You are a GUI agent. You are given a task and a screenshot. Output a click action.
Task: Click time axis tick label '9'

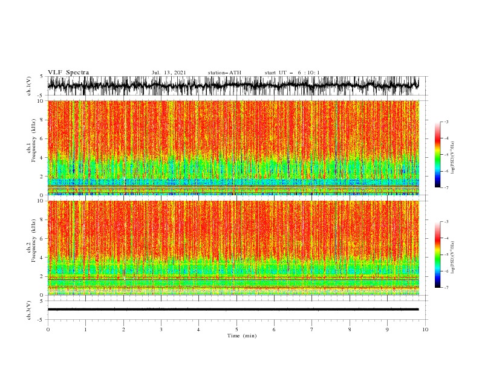387,329
